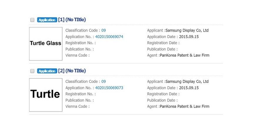Tick the checkbox beside result [2]
Image resolution: width=263 pixels, height=128 pixels.
(x=32, y=71)
